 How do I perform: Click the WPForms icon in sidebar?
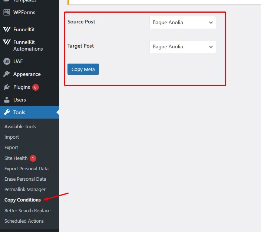pyautogui.click(x=7, y=12)
